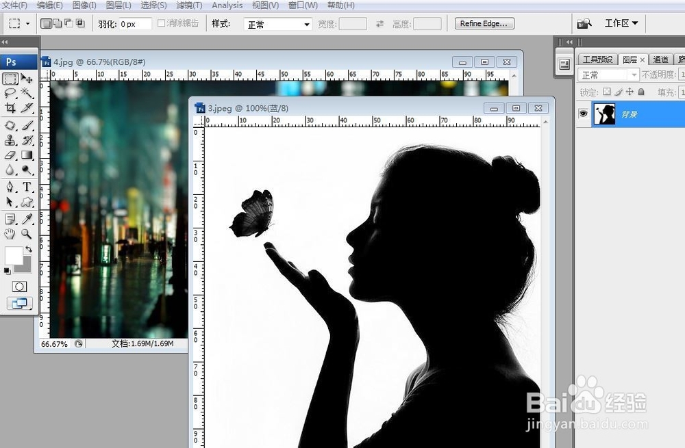The width and height of the screenshot is (685, 448).
Task: Open status bar info arrow in 4.jpg window
Action: [79, 344]
